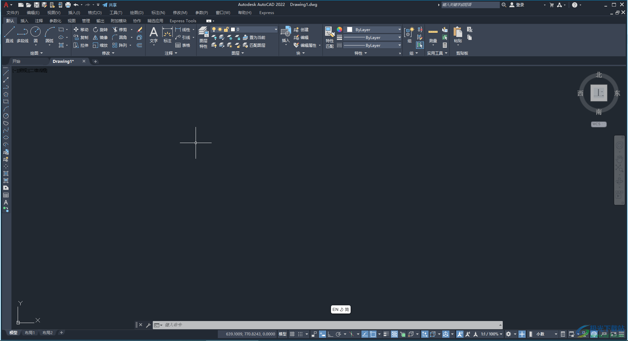Open the annotation scale 1:1 / 100% dropdown
The image size is (628, 341).
(x=491, y=334)
